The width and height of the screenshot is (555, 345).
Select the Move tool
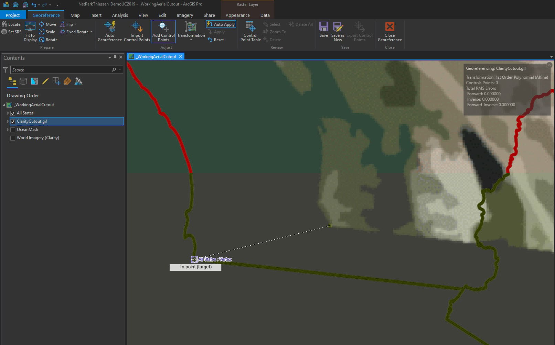tap(47, 24)
